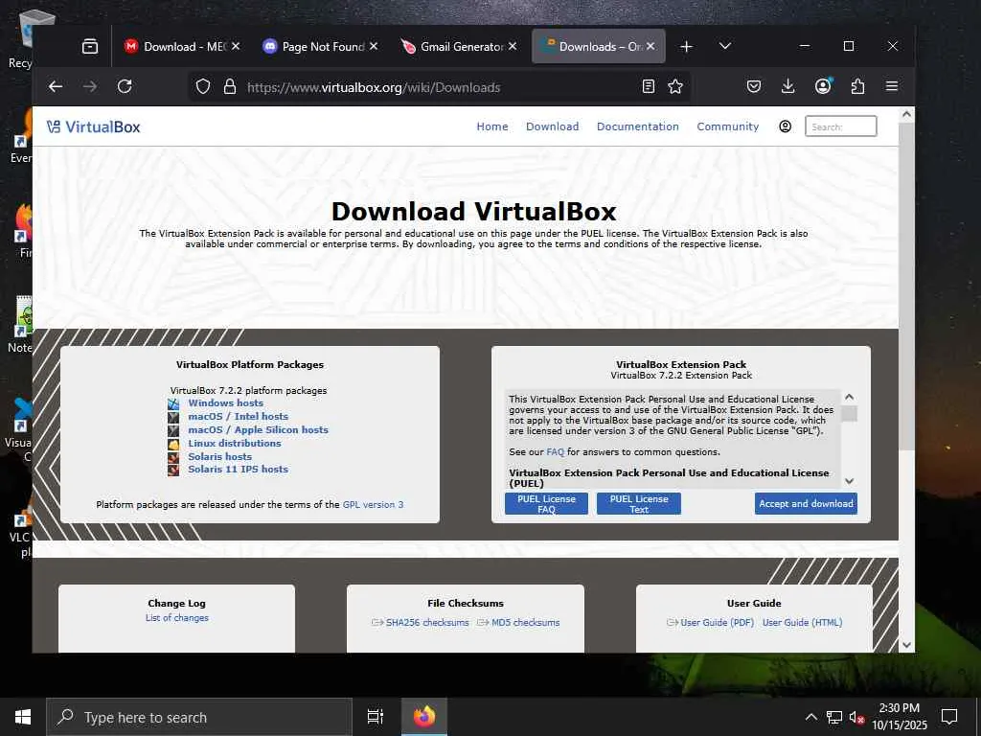The width and height of the screenshot is (981, 736).
Task: Click license text box scroll-up arrow
Action: 849,397
